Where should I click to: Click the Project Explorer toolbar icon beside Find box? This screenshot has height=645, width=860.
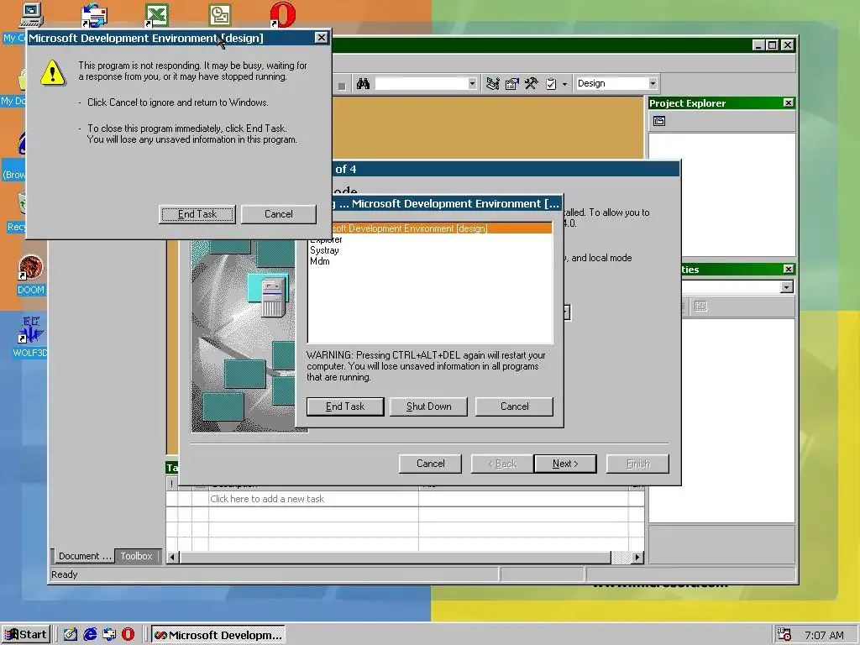[492, 84]
